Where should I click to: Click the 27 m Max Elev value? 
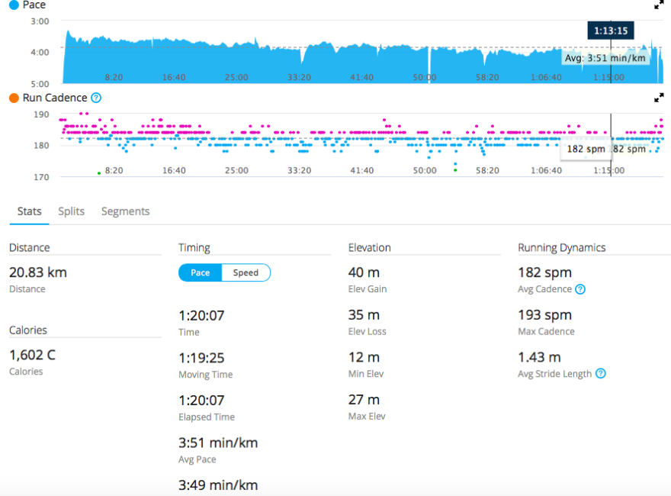[x=364, y=400]
